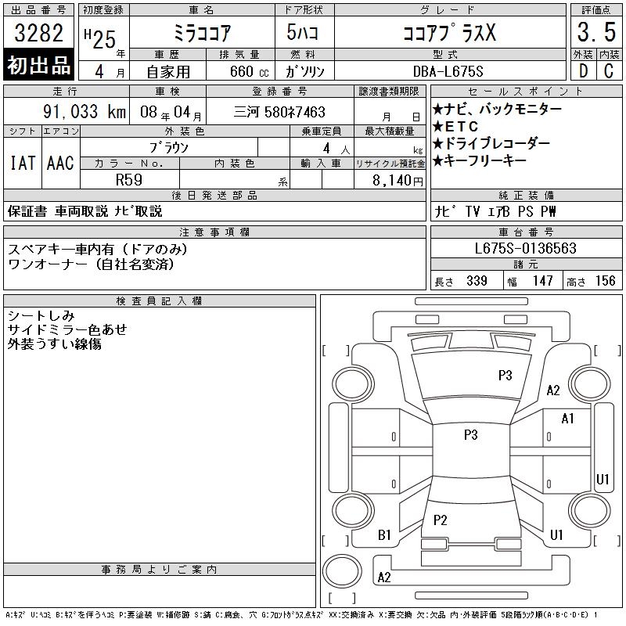The width and height of the screenshot is (626, 626).
Task: Click the evaluation score 3.5
Action: pos(596,32)
